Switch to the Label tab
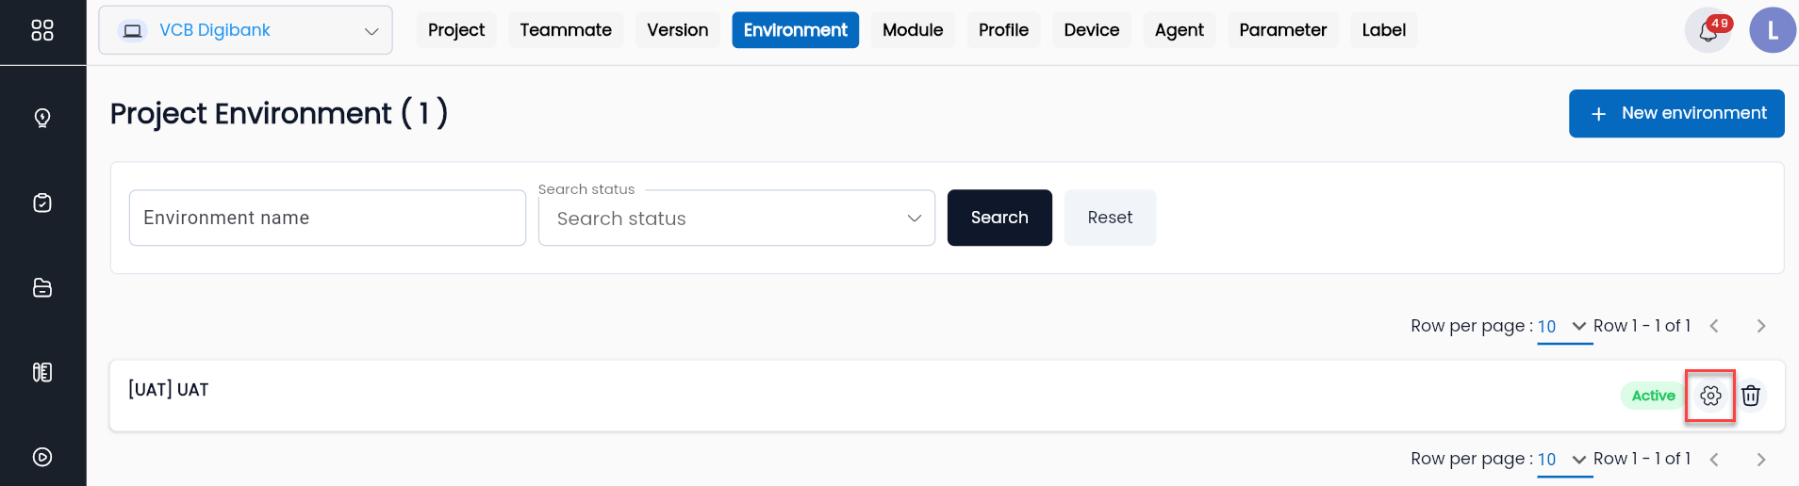 (x=1384, y=30)
